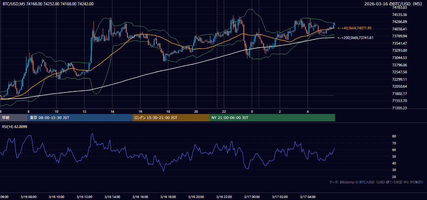Click the 71305.23 price axis label

coord(399,108)
